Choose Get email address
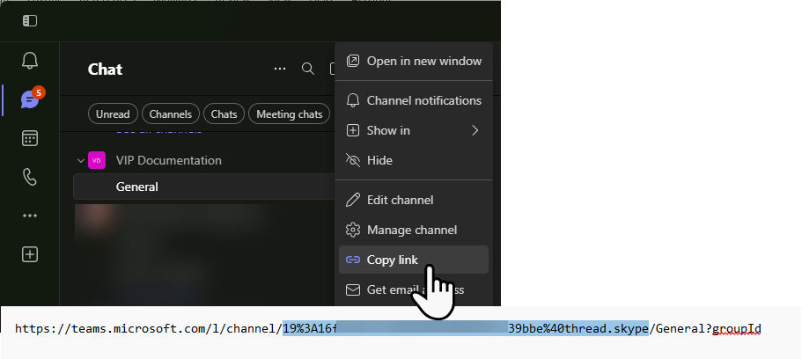Screen dimensions: 802x359 (414, 290)
